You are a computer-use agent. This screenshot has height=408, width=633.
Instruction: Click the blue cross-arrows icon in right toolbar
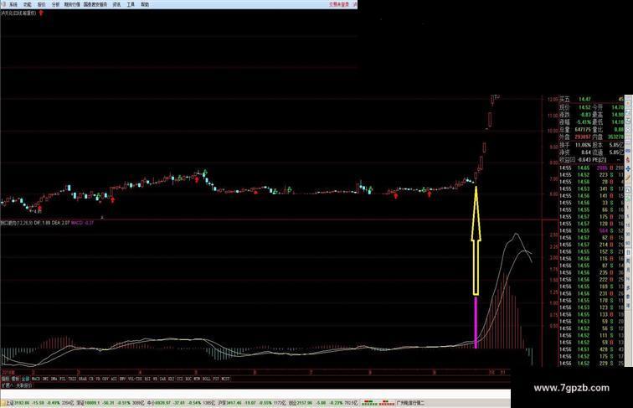pyautogui.click(x=628, y=168)
